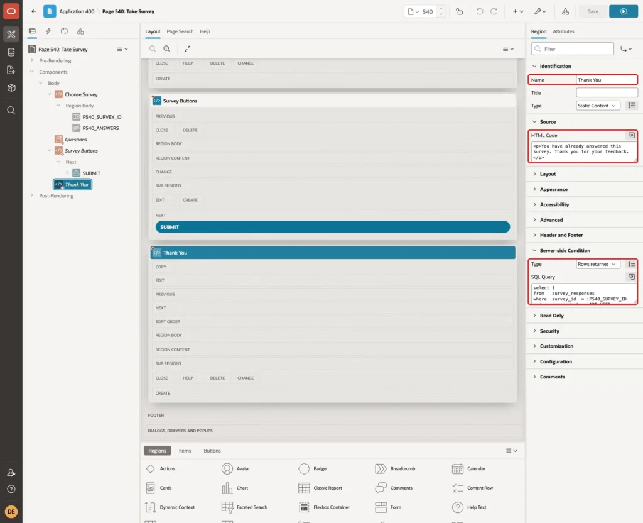Open the search magnifier in left sidebar
Viewport: 643px width, 523px height.
(x=11, y=111)
